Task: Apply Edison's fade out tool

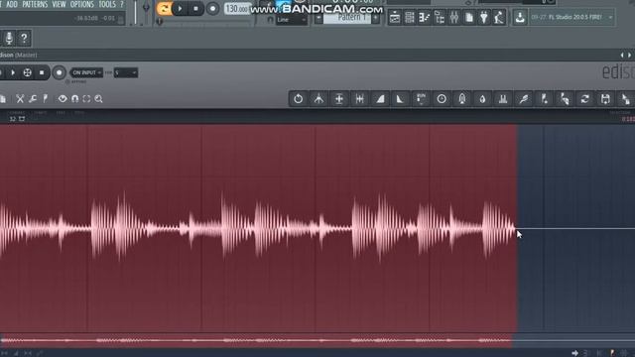Action: 400,99
